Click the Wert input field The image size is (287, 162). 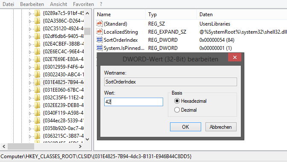(133, 102)
